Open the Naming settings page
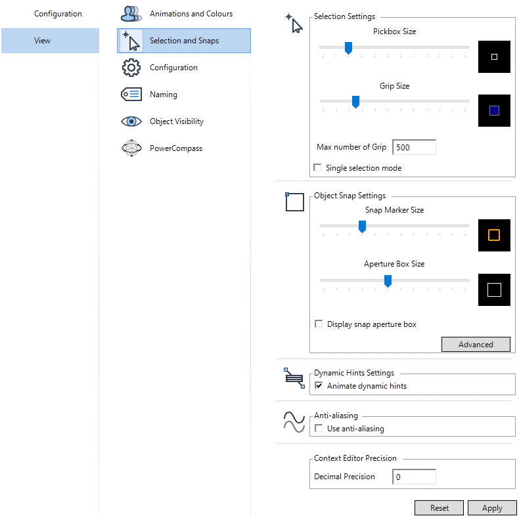Image resolution: width=519 pixels, height=516 pixels. [x=184, y=95]
